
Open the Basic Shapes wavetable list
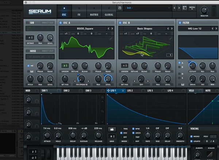(x=145, y=28)
